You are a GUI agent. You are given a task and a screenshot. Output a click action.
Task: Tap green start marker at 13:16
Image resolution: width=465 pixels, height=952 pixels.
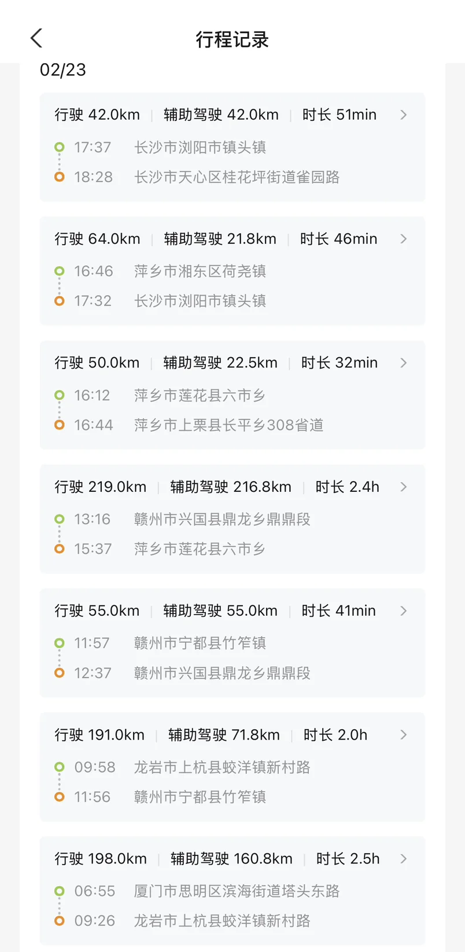coord(59,519)
